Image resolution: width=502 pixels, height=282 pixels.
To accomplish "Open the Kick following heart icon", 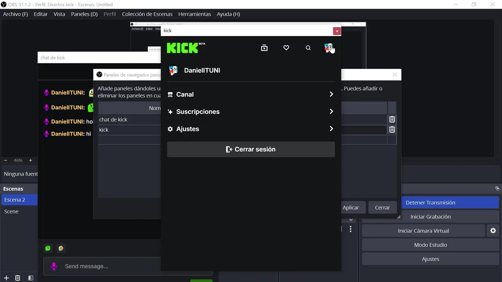I will [x=286, y=48].
